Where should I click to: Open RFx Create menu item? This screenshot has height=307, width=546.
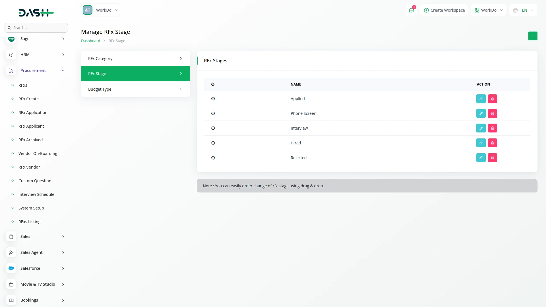(28, 99)
